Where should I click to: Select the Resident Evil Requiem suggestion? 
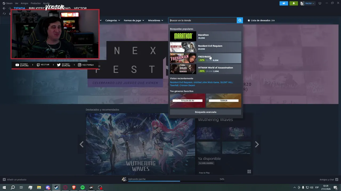[x=205, y=47]
